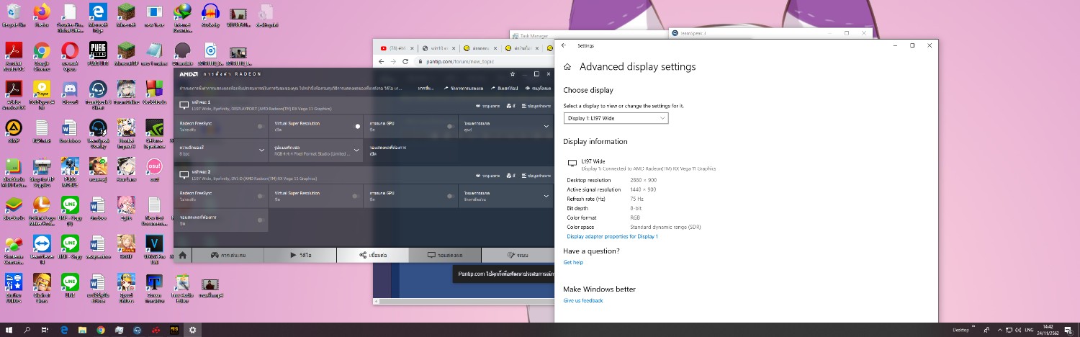Click the Settings home icon

tap(567, 67)
